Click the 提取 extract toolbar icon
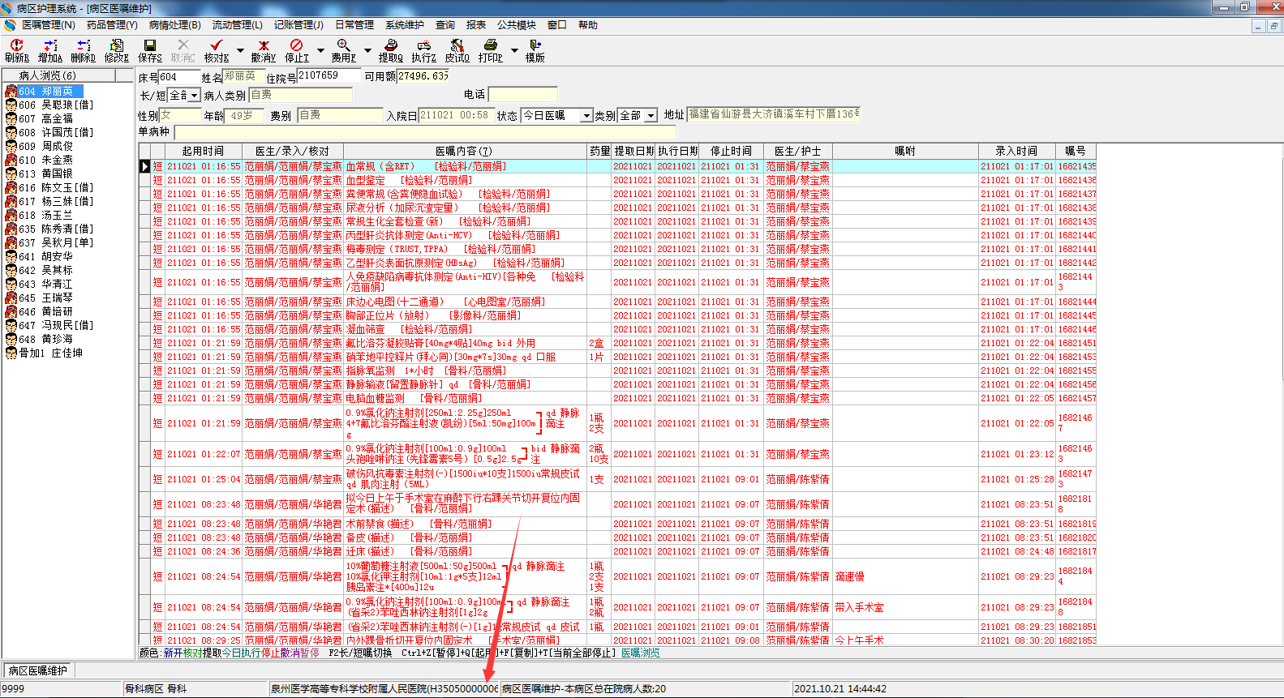This screenshot has height=698, width=1284. 391,50
